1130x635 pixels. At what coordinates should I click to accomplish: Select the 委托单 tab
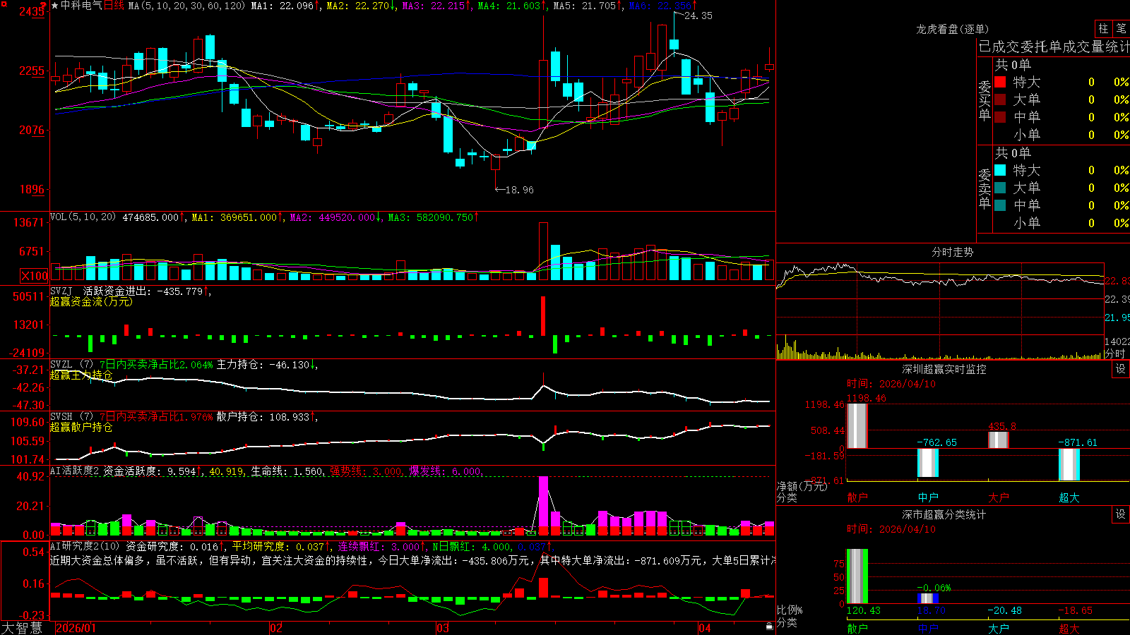pyautogui.click(x=1042, y=47)
